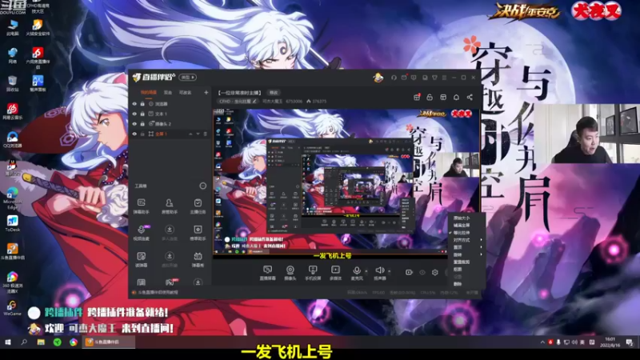Add a 多媒体 media source
Viewport: 640px width, 360px height.
pyautogui.click(x=335, y=273)
